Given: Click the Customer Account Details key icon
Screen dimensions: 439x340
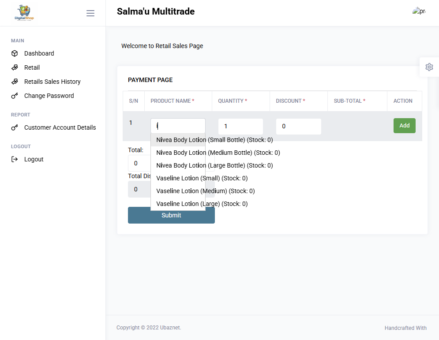Looking at the screenshot, I should coord(15,127).
